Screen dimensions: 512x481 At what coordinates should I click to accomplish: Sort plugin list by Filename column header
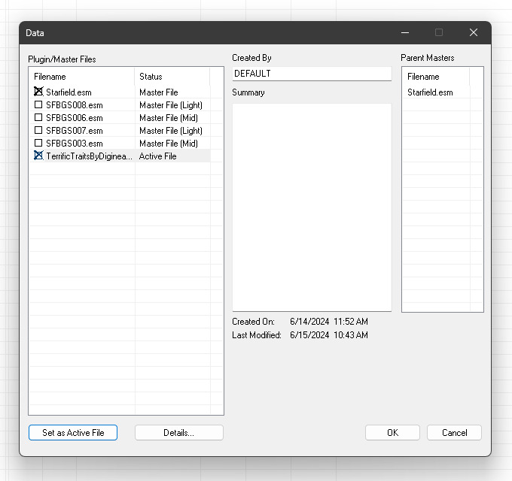pos(81,77)
